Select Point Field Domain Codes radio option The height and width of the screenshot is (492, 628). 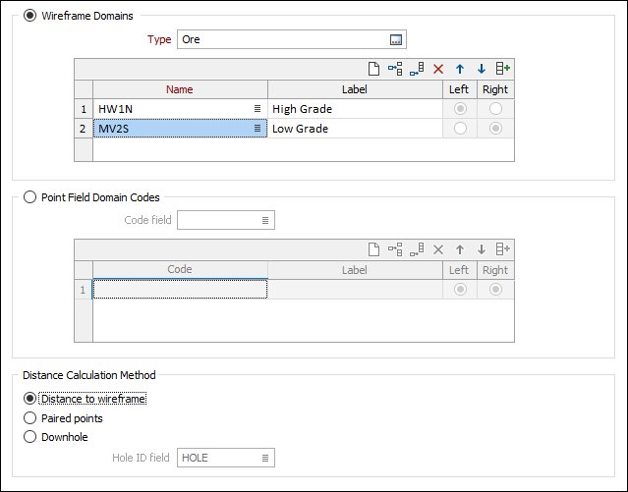click(x=30, y=197)
